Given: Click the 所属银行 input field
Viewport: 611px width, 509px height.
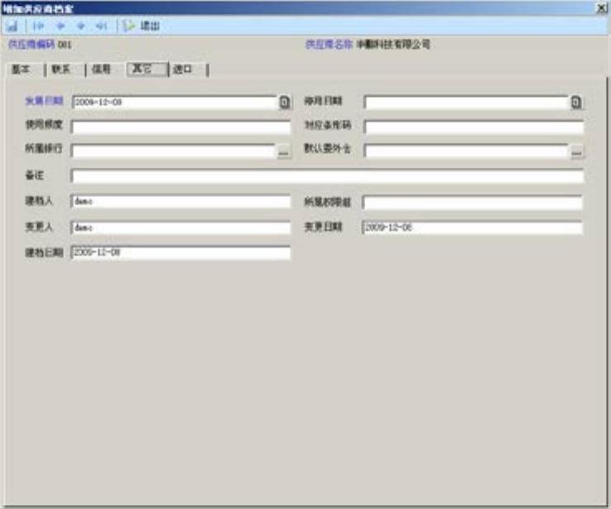Looking at the screenshot, I should [x=174, y=151].
